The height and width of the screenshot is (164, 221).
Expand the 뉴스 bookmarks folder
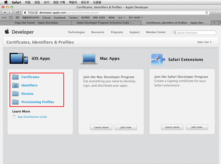coord(122,18)
